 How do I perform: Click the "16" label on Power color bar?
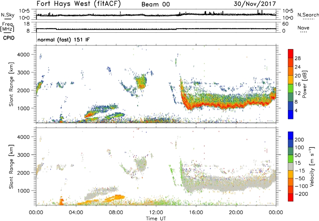(x=297, y=85)
